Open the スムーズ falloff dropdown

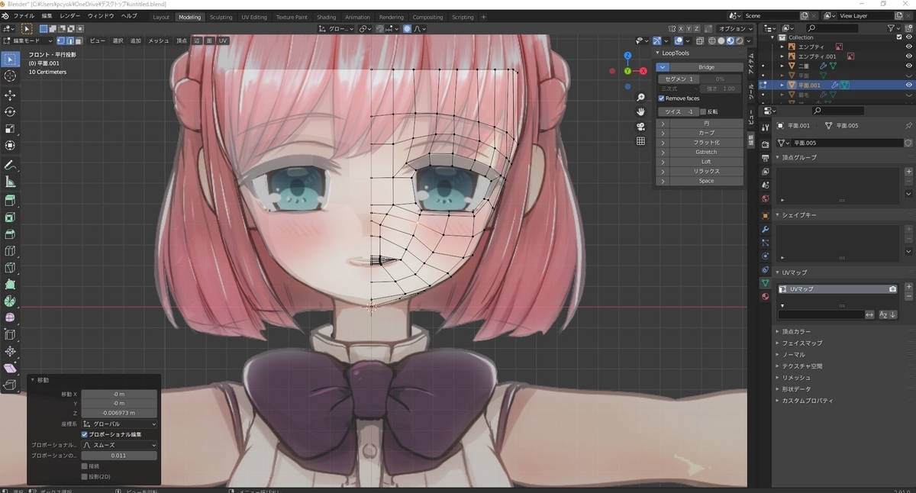coord(119,445)
